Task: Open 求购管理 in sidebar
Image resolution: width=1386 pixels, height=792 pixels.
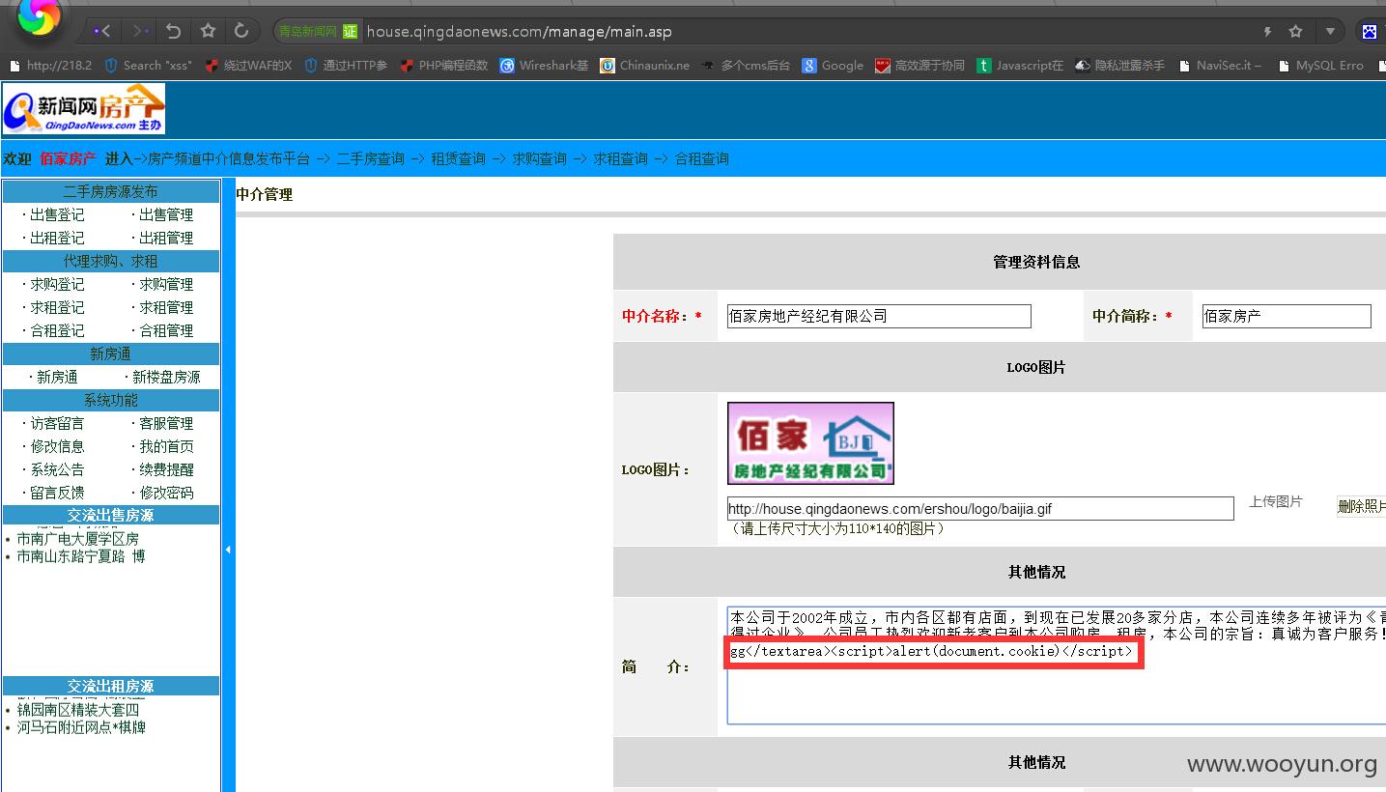Action: (x=166, y=284)
